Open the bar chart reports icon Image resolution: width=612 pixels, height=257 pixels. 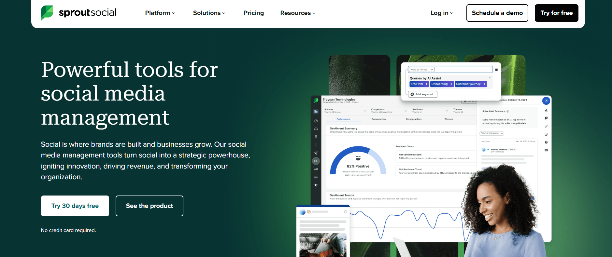(x=316, y=169)
